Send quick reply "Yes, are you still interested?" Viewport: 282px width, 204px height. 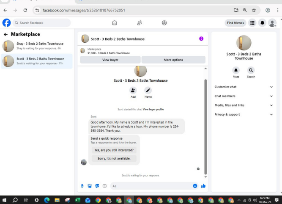point(114,150)
